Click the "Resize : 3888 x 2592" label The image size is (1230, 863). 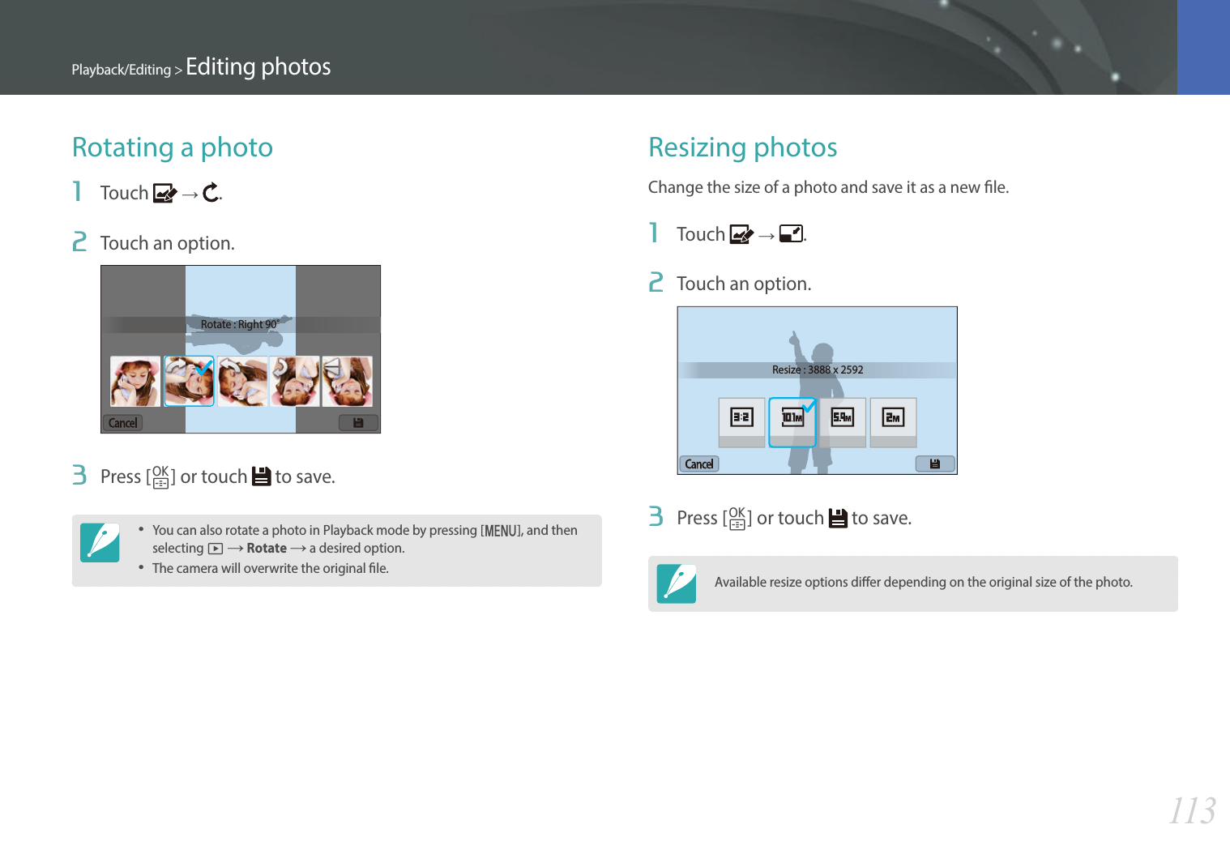click(x=818, y=370)
